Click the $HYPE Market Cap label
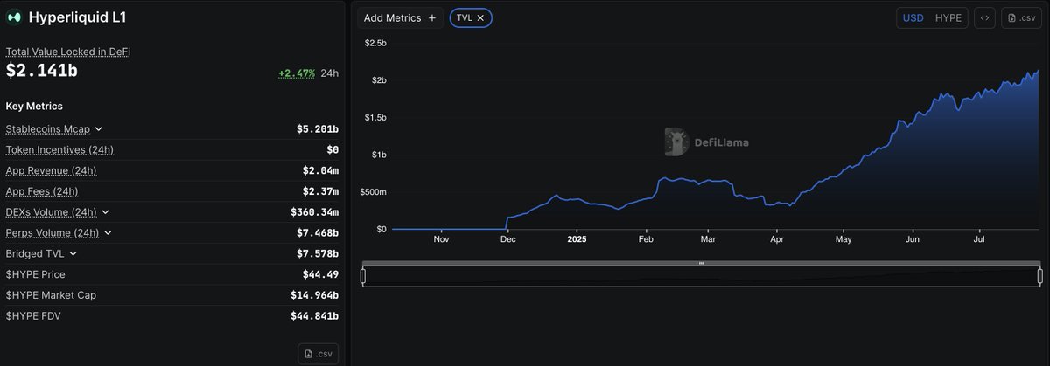The image size is (1050, 366). 51,295
